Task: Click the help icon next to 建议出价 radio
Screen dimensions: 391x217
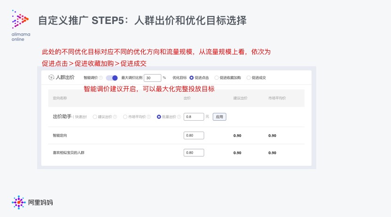Action: tap(115, 117)
